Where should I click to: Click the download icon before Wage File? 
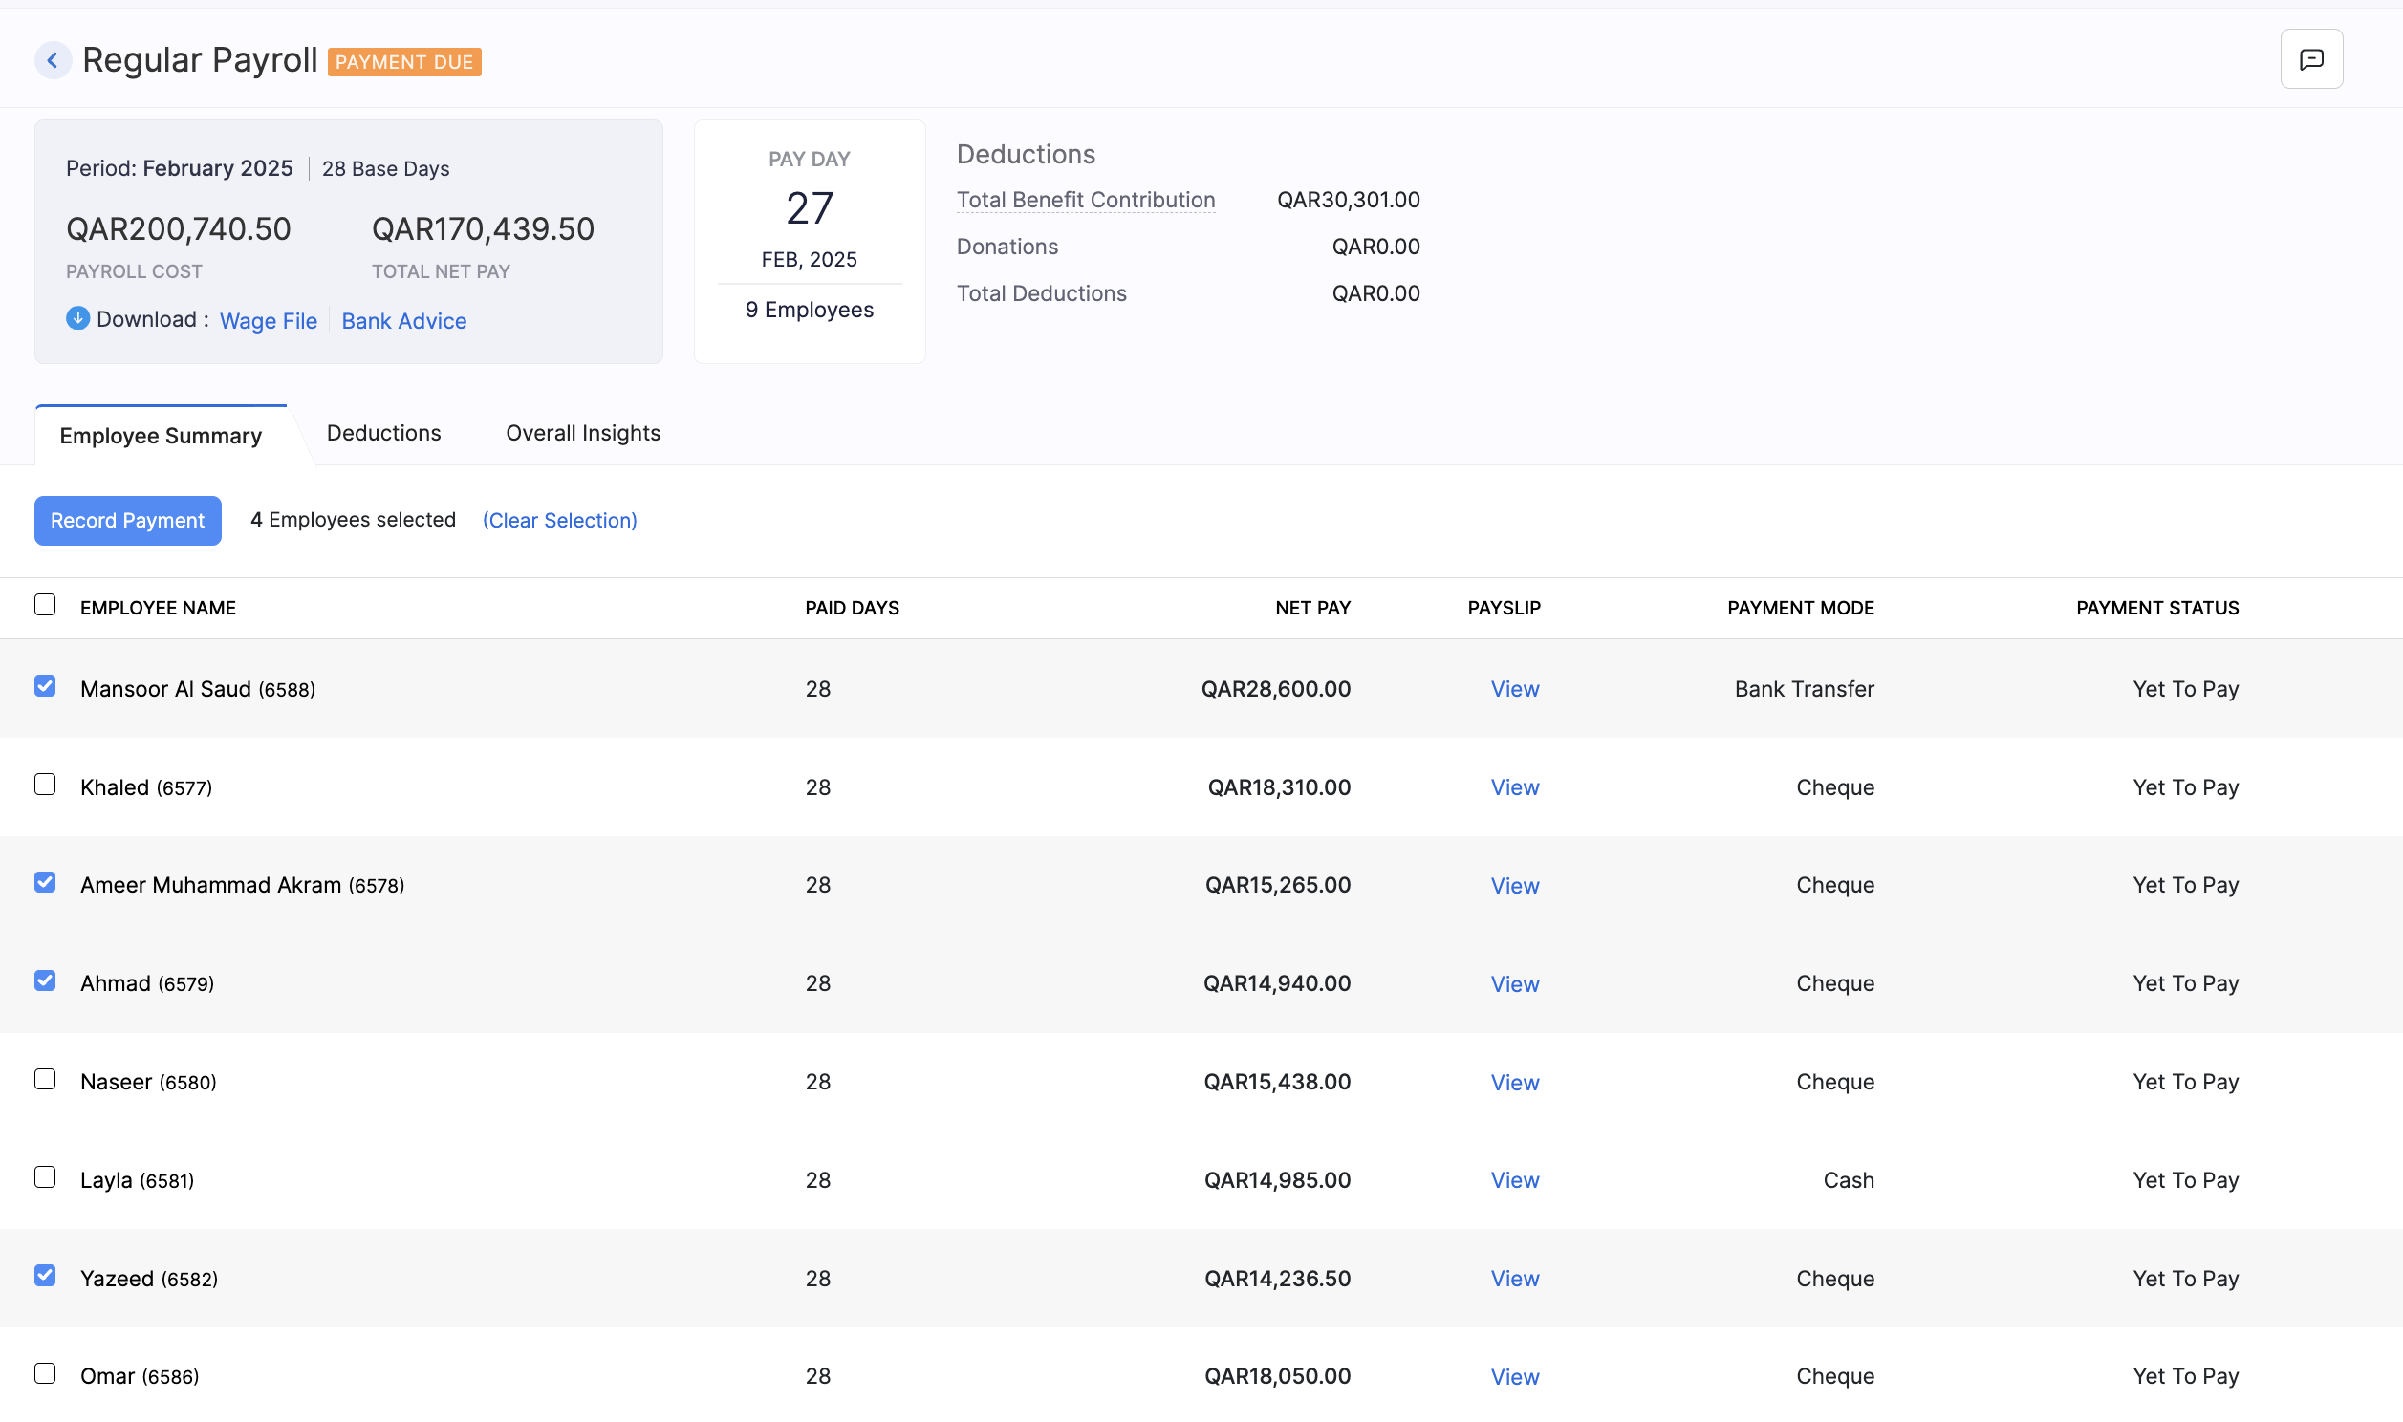77,318
